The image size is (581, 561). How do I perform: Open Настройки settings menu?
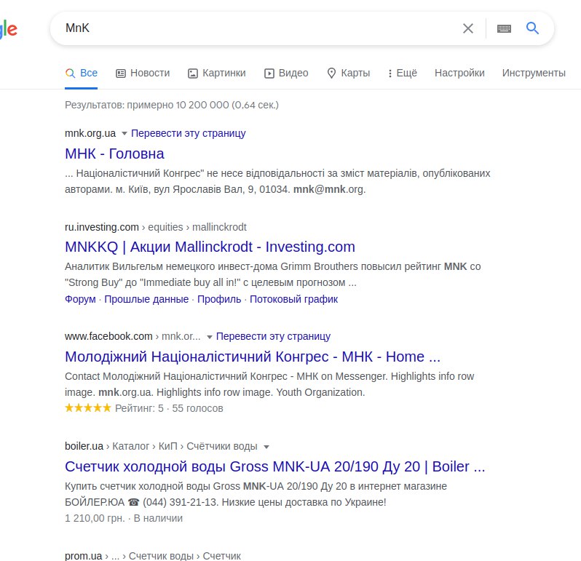[459, 73]
